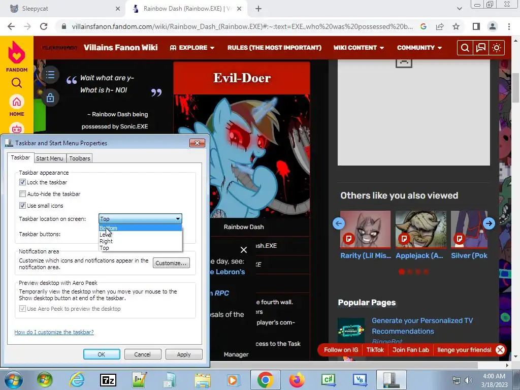This screenshot has height=390, width=520.
Task: Open Generate your Personalized TV Recommendations
Action: (422, 326)
